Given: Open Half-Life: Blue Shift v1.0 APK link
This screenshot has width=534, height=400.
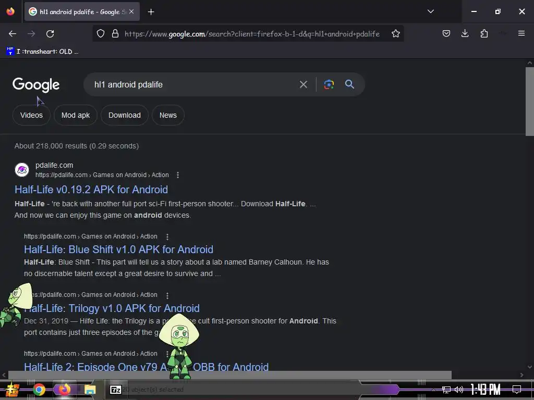Looking at the screenshot, I should coord(118,249).
